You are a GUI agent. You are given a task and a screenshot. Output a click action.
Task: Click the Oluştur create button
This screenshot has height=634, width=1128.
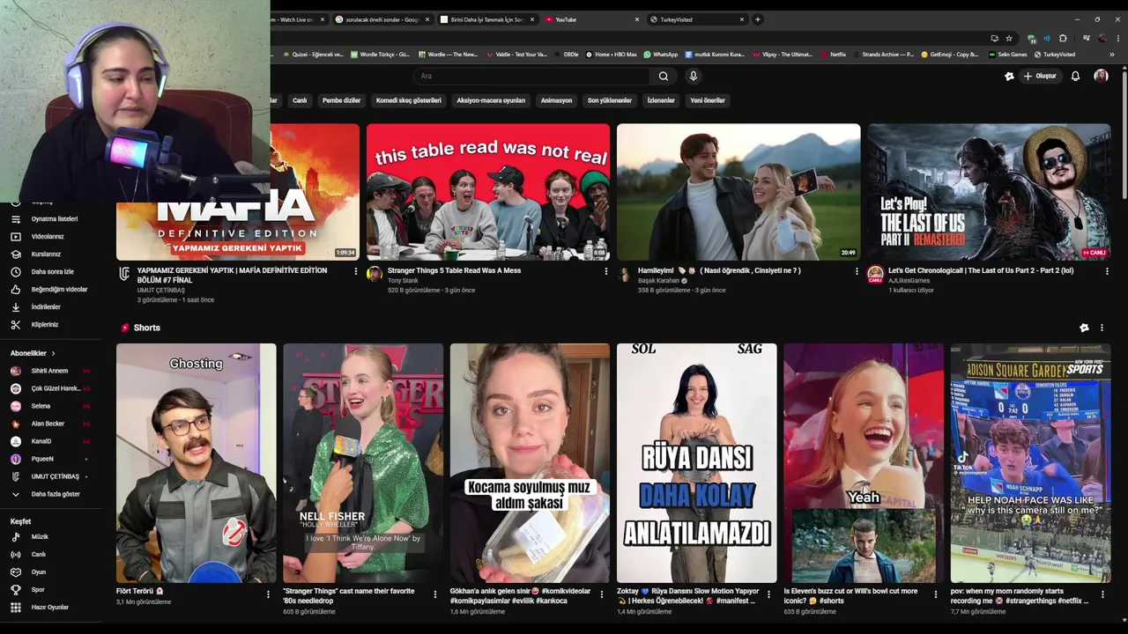[1039, 77]
